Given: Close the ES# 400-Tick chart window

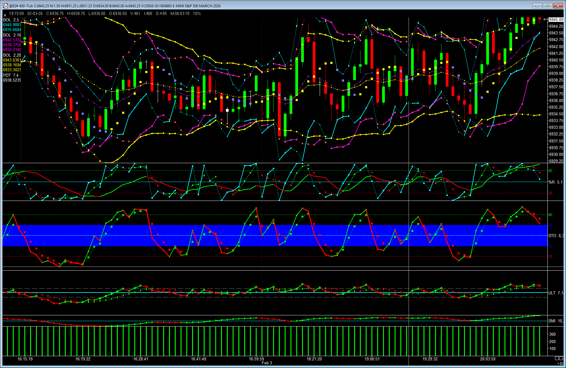Looking at the screenshot, I should (558, 6).
